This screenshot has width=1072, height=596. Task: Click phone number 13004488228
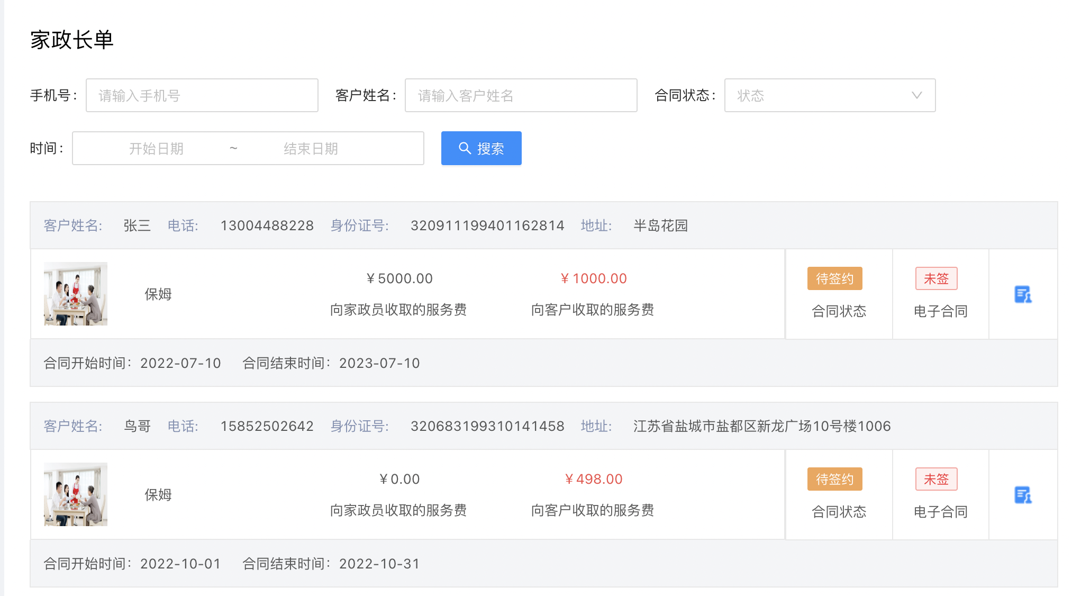pyautogui.click(x=267, y=225)
